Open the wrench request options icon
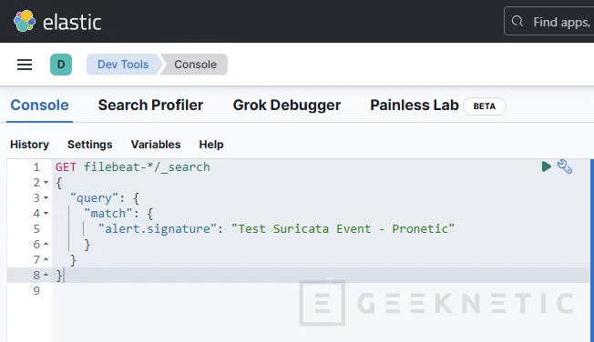The width and height of the screenshot is (594, 342). pyautogui.click(x=565, y=166)
